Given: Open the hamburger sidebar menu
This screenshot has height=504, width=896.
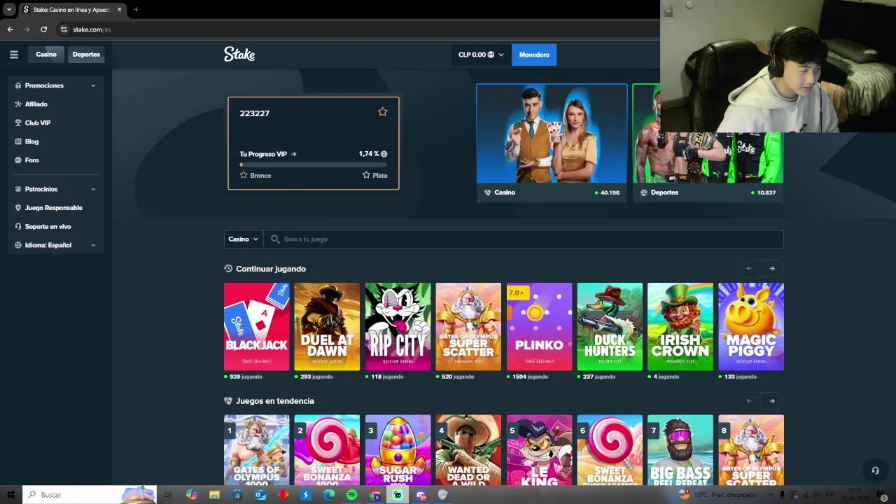Looking at the screenshot, I should (x=13, y=55).
